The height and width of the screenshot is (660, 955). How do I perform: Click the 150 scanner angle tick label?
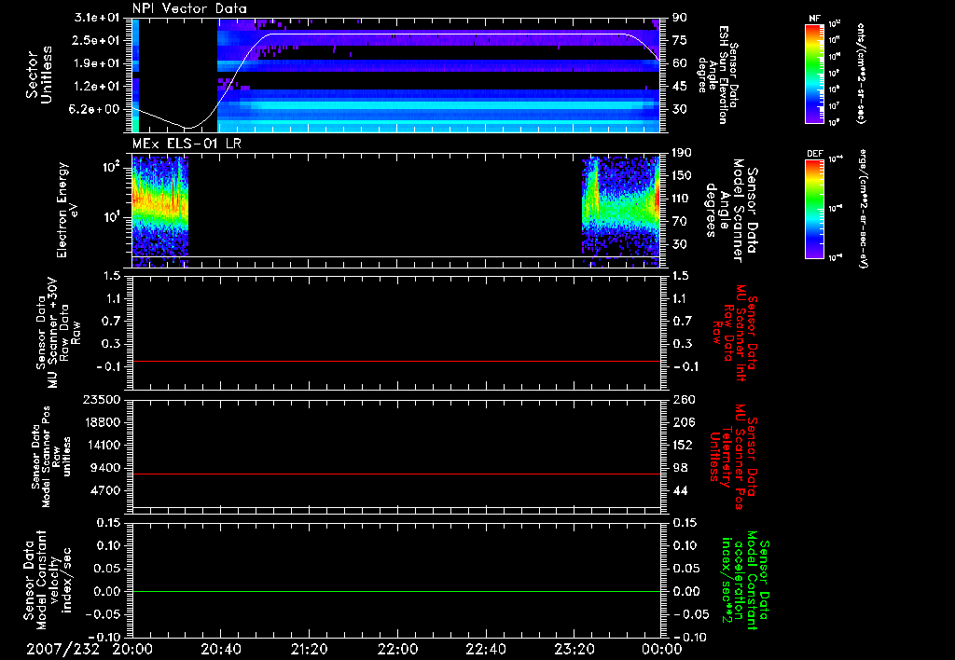click(682, 175)
